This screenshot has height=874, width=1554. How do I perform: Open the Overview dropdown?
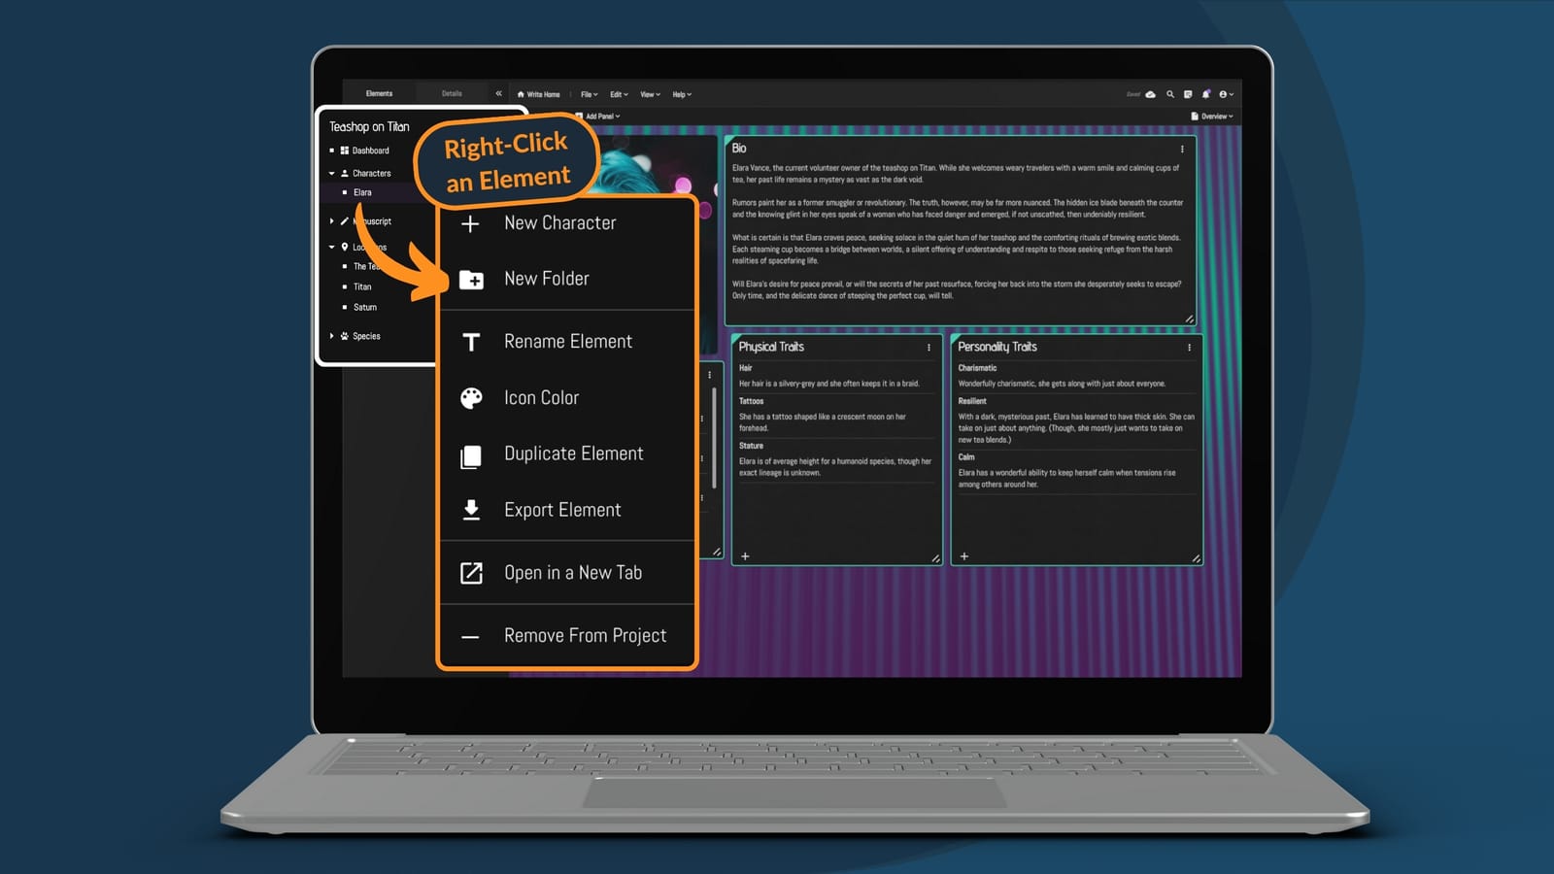click(1212, 117)
